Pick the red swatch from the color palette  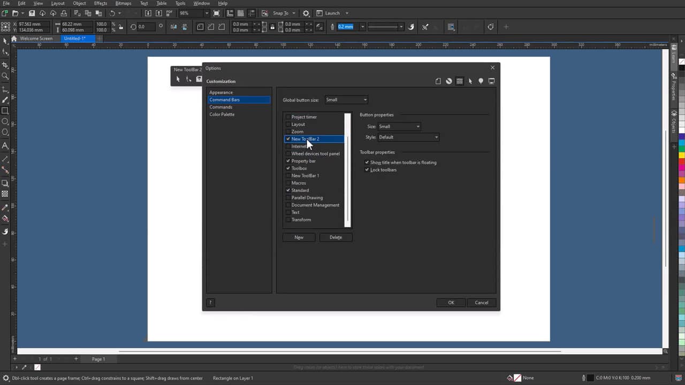click(681, 161)
